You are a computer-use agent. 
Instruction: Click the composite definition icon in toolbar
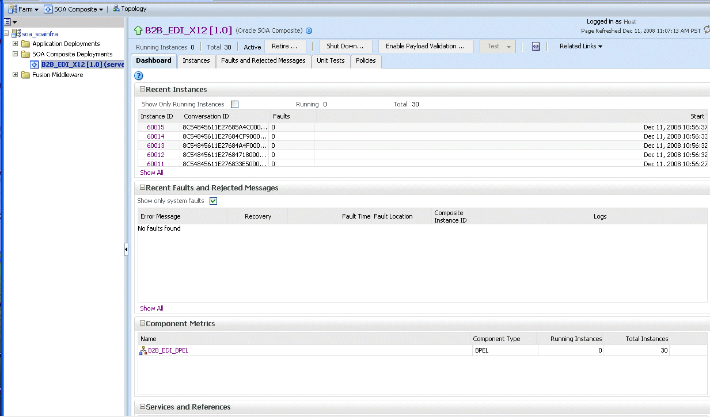(536, 47)
